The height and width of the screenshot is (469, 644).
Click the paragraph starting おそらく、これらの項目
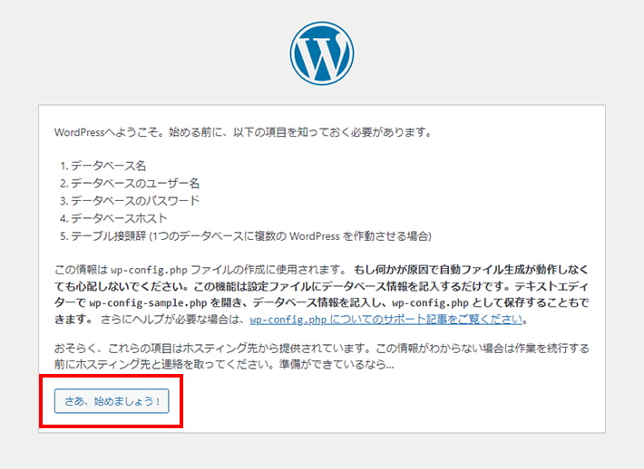click(322, 356)
